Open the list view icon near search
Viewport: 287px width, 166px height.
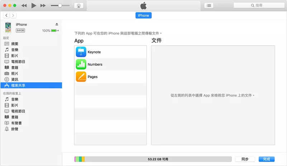click(209, 6)
